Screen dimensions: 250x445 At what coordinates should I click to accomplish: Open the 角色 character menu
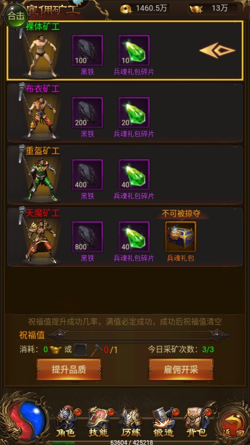point(66,422)
